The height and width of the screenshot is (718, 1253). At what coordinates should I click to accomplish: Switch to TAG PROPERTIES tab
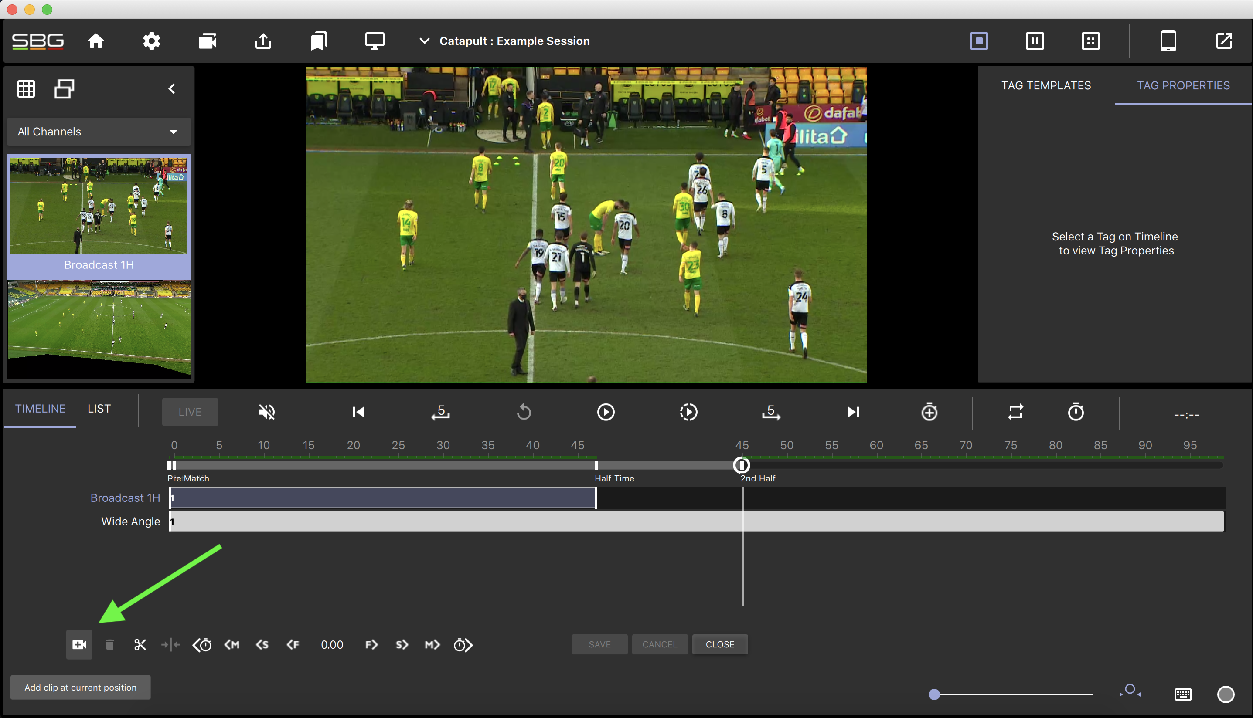point(1183,85)
